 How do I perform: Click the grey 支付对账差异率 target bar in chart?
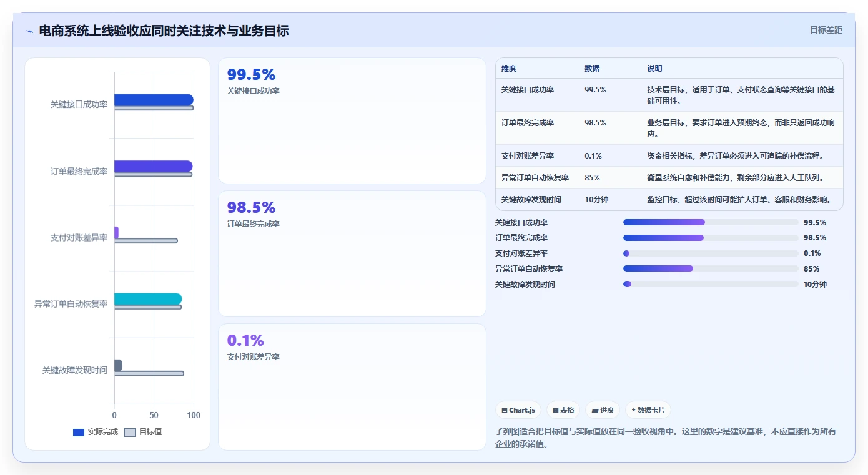point(145,240)
